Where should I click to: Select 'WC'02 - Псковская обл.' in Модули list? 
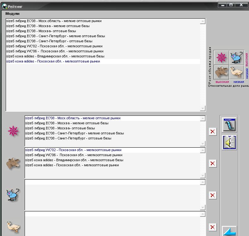point(103,46)
